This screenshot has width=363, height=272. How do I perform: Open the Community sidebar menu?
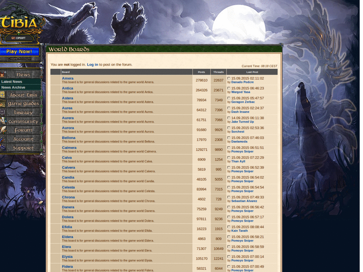(21, 121)
